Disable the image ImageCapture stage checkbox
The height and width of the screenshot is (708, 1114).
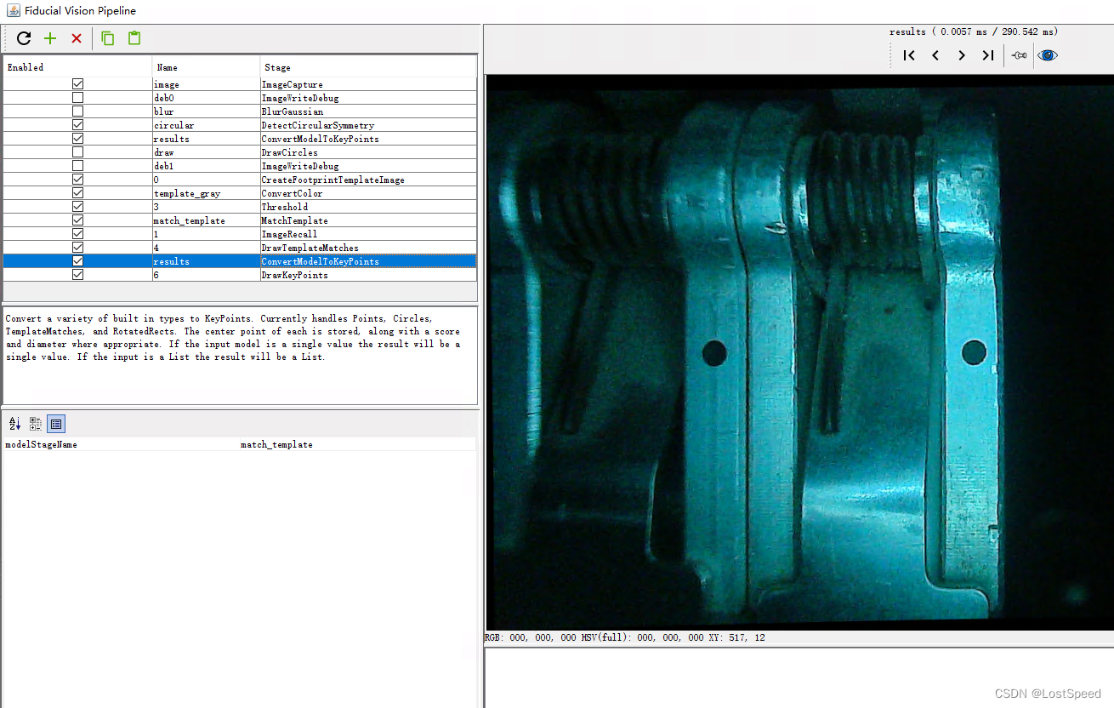tap(78, 84)
